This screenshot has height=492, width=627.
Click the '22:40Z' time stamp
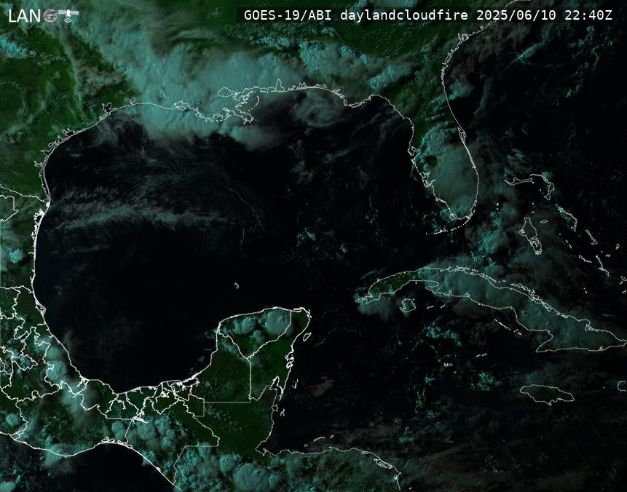coord(588,15)
